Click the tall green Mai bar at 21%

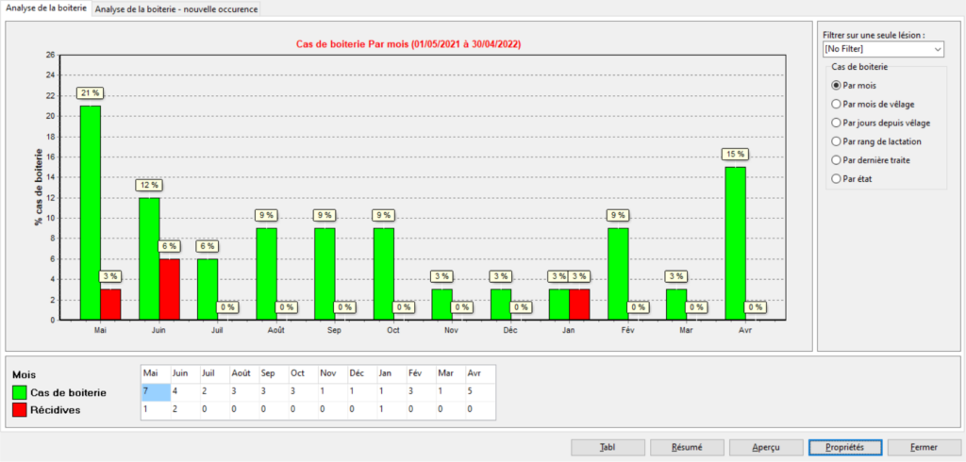pyautogui.click(x=90, y=212)
